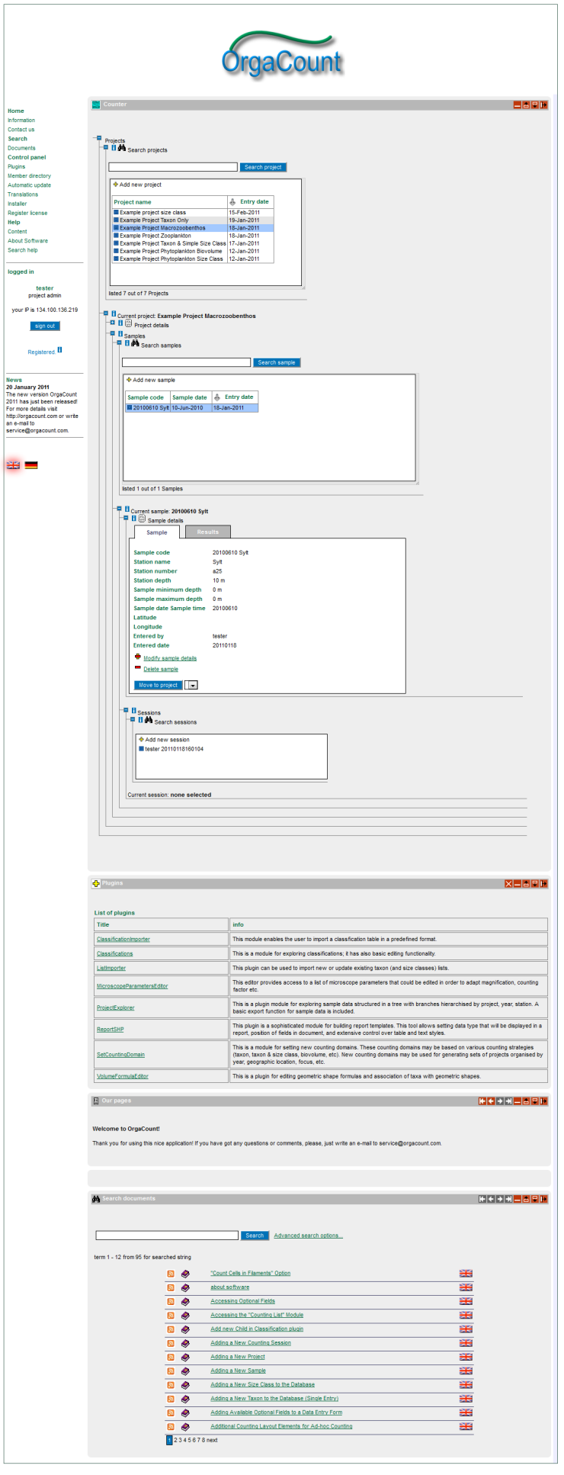This screenshot has height=1475, width=564.
Task: Switch to the Results tab
Action: (207, 532)
